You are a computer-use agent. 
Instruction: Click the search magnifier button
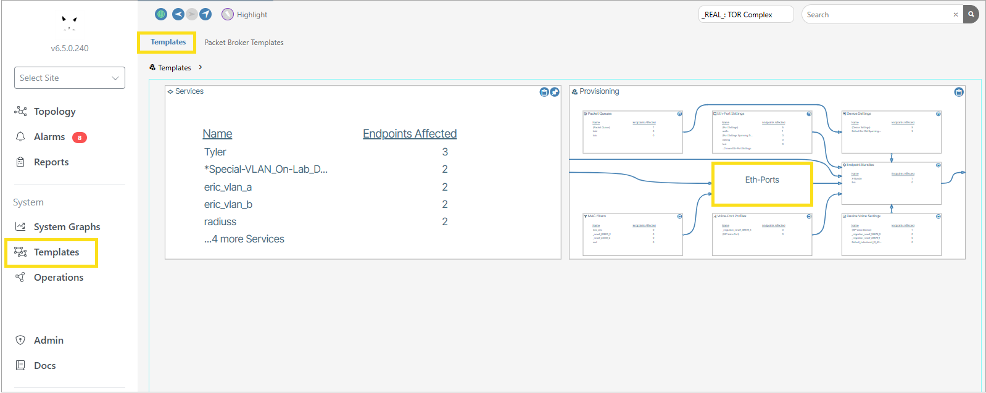pos(971,14)
